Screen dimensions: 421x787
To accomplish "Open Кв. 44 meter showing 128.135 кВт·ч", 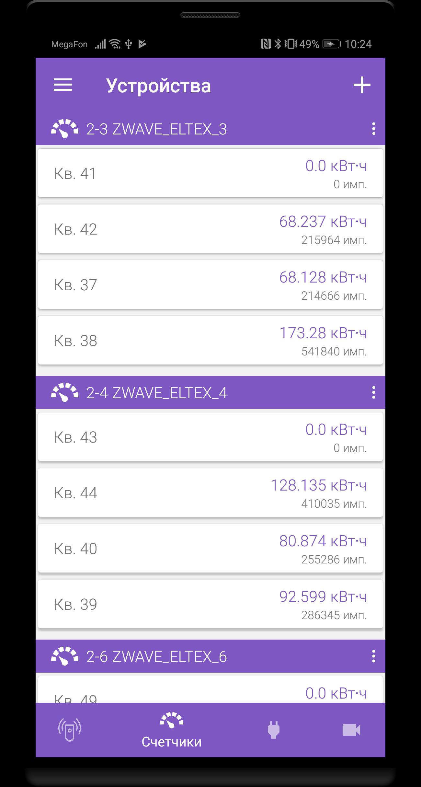I will coord(210,492).
